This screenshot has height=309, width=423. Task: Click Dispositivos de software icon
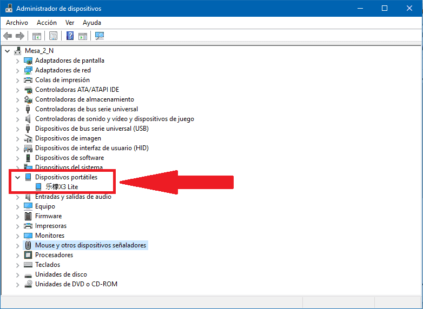(x=28, y=158)
